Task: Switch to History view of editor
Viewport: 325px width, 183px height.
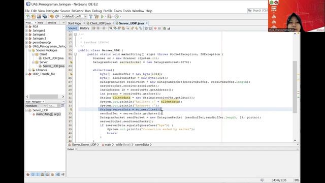Action: pyautogui.click(x=84, y=28)
